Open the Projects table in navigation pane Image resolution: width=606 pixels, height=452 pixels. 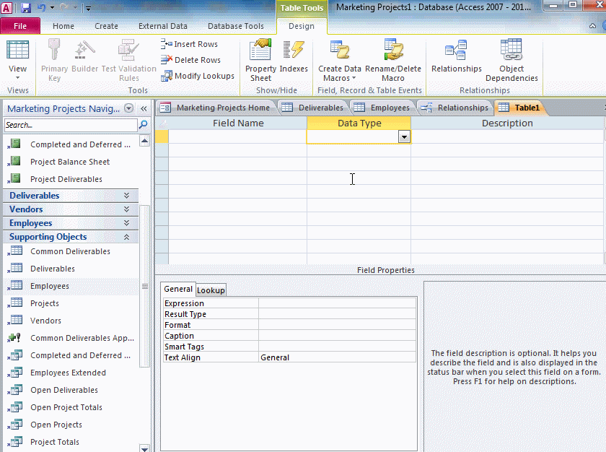45,303
